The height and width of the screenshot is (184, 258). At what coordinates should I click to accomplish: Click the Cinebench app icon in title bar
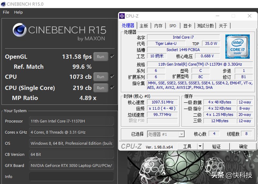tap(3, 4)
